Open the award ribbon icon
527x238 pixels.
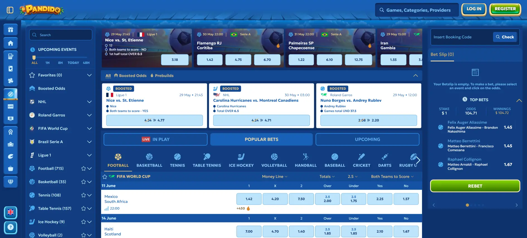(x=11, y=132)
